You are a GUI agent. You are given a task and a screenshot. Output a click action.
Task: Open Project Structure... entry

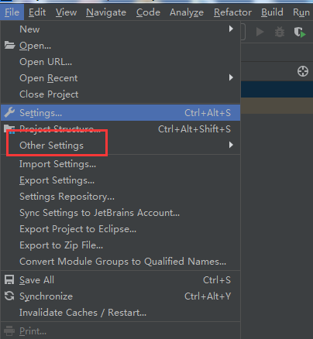(x=120, y=128)
